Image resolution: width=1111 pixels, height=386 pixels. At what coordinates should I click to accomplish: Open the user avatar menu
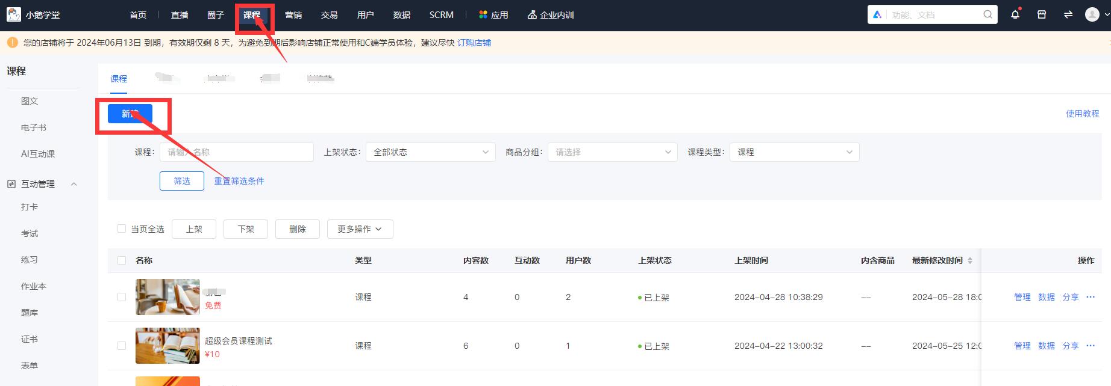[1092, 14]
